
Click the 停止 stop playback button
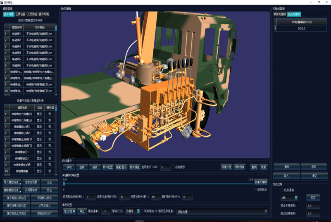click(x=82, y=211)
